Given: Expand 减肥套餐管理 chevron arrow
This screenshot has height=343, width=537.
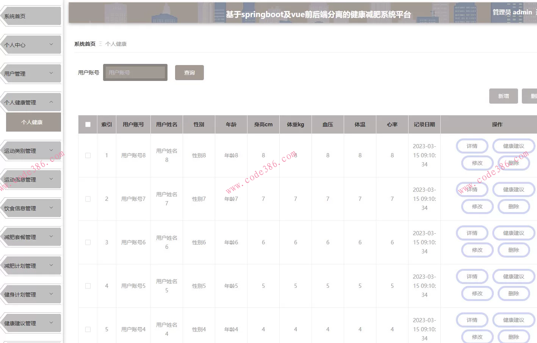Looking at the screenshot, I should point(51,236).
